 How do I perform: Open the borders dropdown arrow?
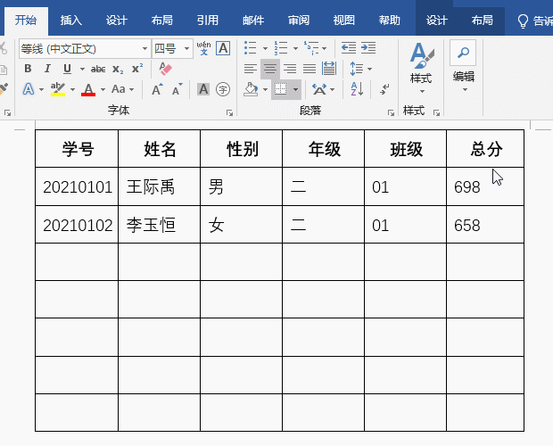(x=295, y=89)
